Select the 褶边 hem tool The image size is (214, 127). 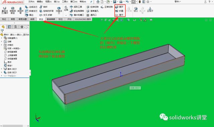pyautogui.click(x=29, y=15)
